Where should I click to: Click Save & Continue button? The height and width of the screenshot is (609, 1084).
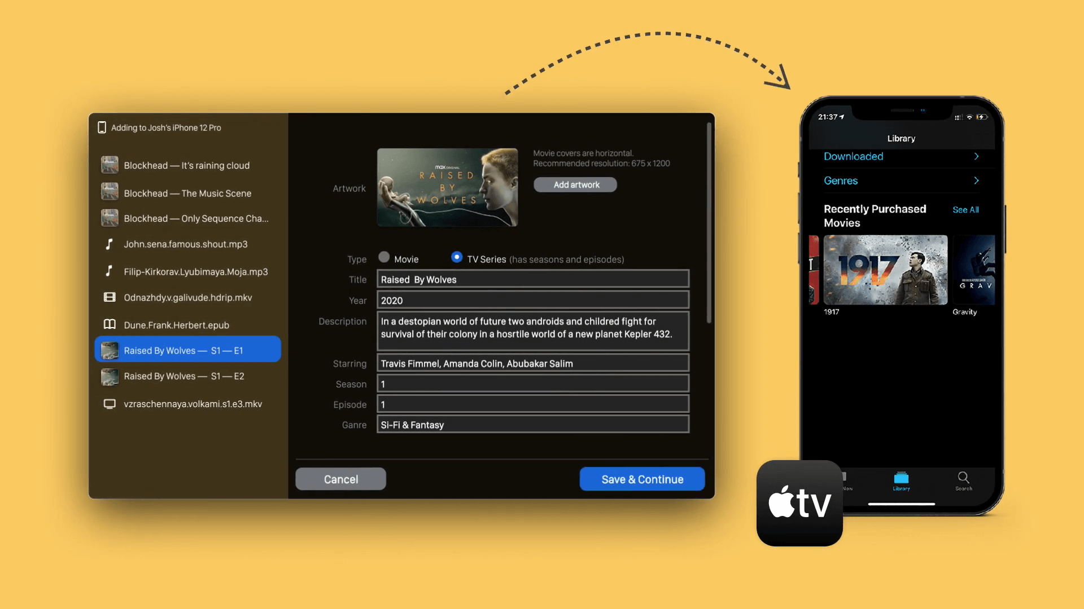[642, 479]
